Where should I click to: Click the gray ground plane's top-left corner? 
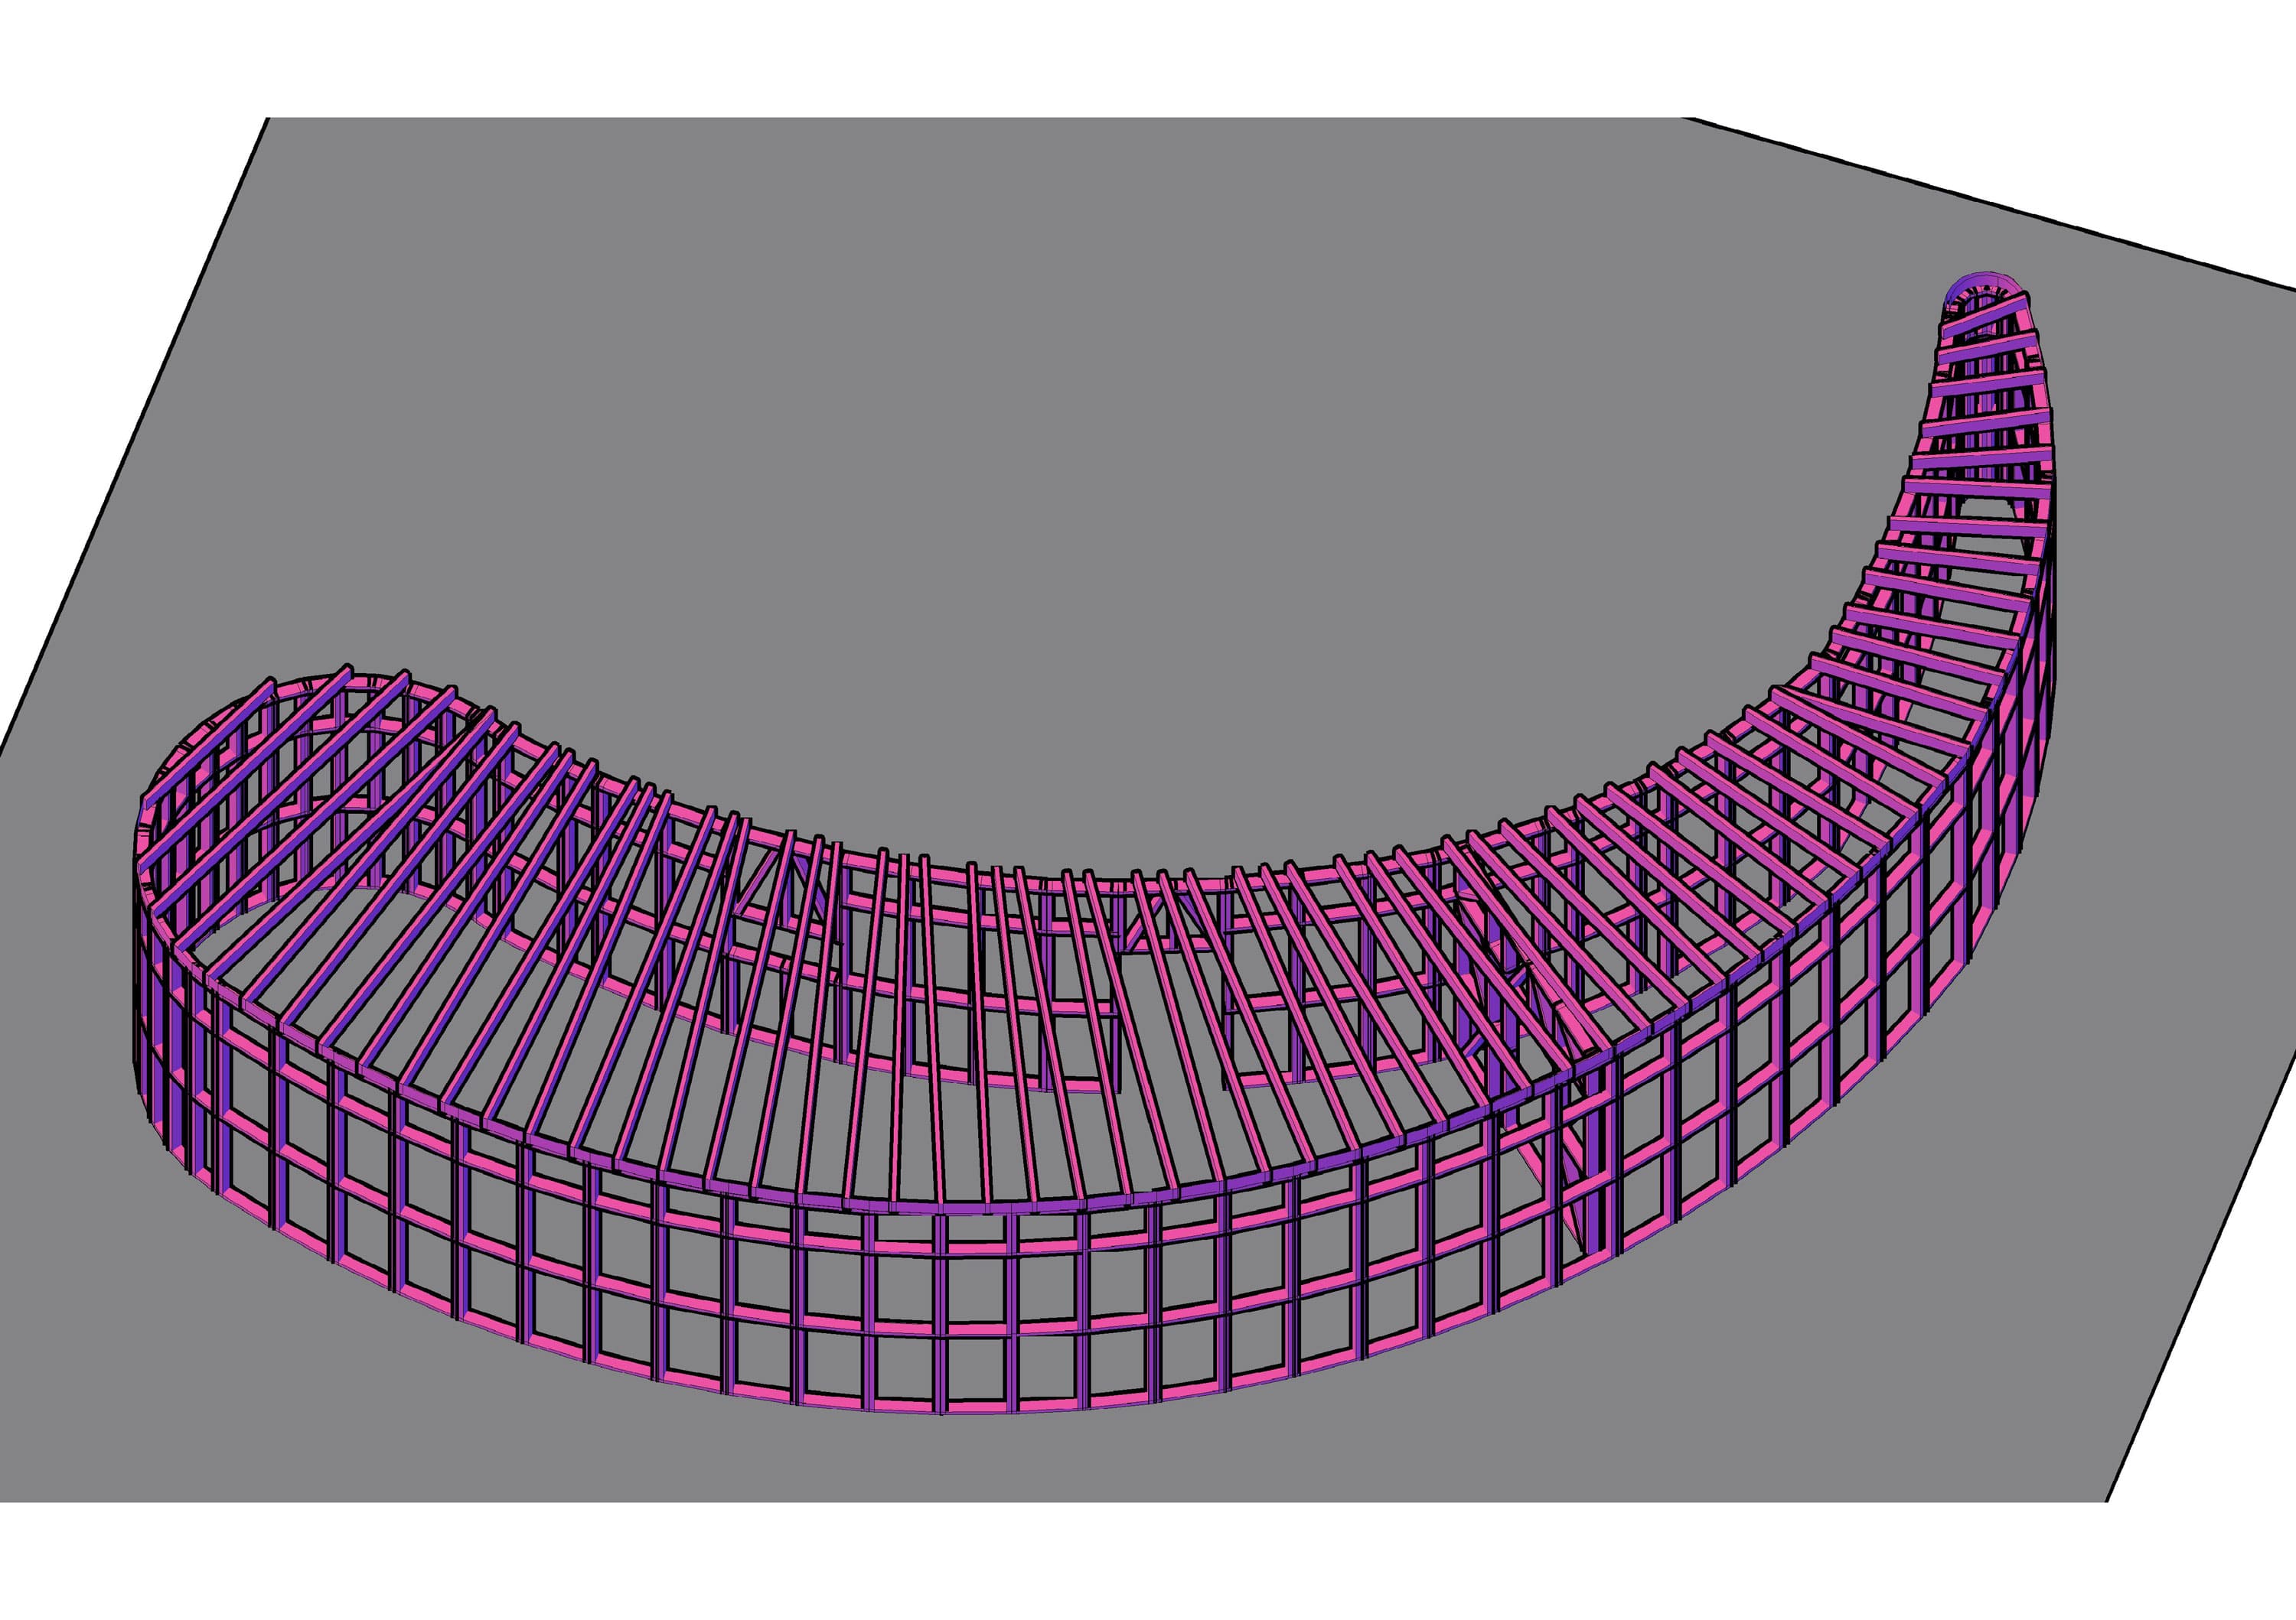pos(269,119)
